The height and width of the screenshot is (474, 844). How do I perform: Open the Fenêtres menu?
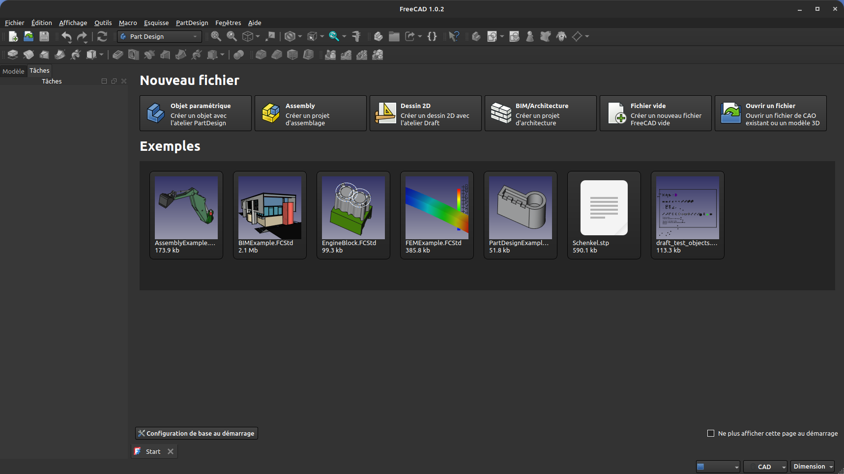228,23
